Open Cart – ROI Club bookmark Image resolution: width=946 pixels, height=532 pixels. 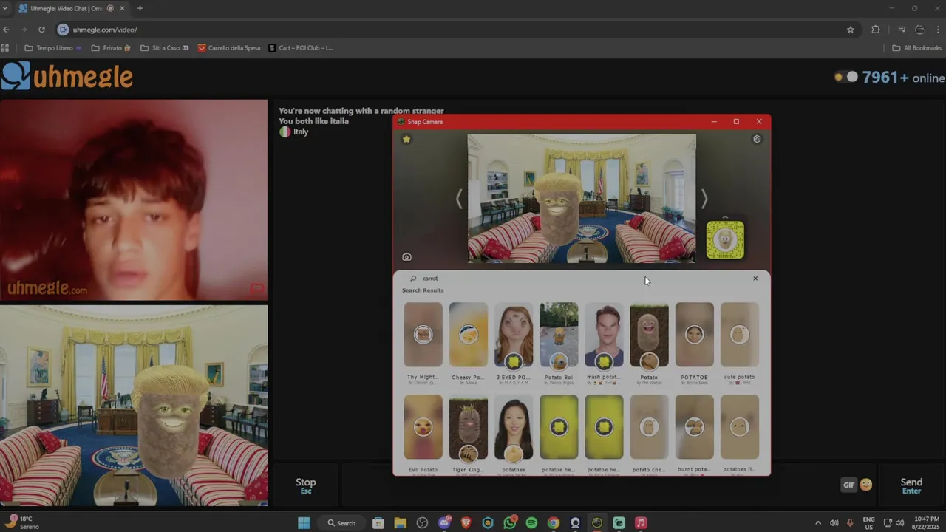(x=301, y=48)
